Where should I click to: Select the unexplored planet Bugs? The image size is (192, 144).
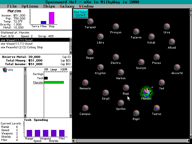126,88
